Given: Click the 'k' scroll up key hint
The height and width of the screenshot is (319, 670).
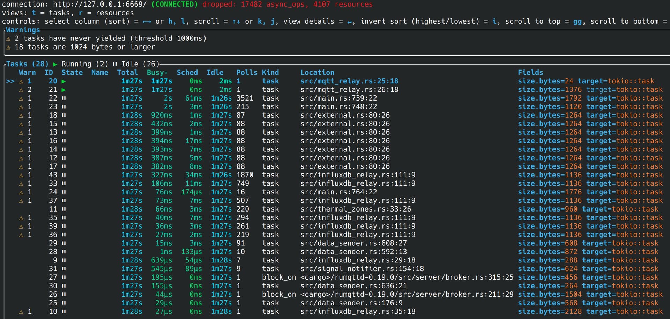Looking at the screenshot, I should click(x=260, y=21).
